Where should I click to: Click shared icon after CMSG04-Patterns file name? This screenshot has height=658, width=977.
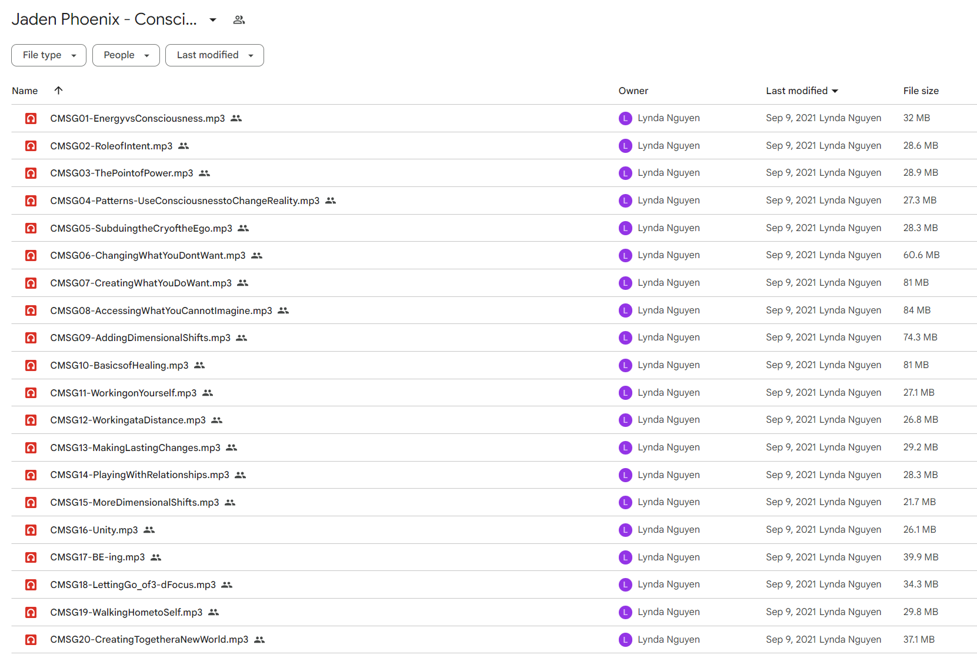pos(331,201)
